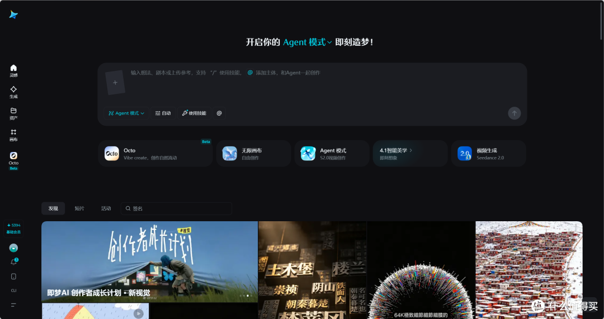This screenshot has height=319, width=604.
Task: Open the 生成 section in the sidebar
Action: click(x=13, y=92)
